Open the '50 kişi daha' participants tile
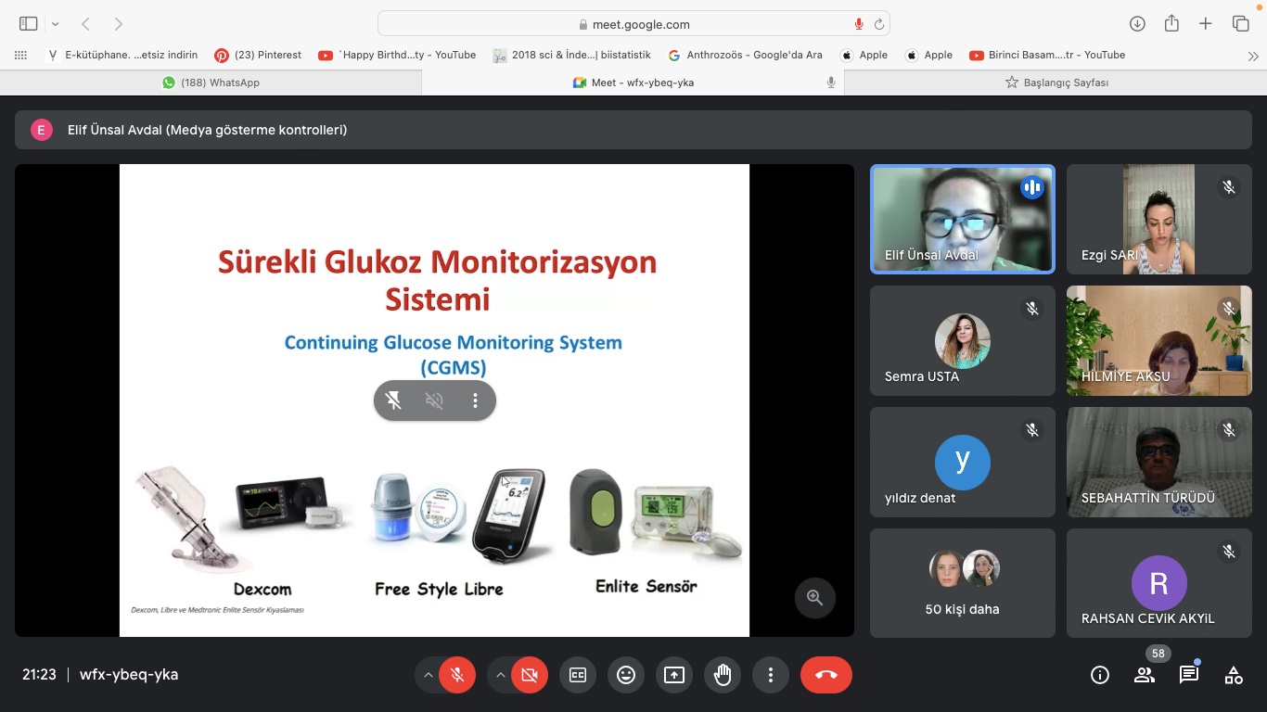Screen dimensions: 1267x712 (962, 583)
